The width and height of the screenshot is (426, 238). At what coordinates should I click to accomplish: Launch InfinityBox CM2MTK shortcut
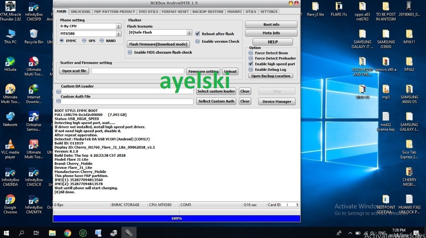point(34,204)
